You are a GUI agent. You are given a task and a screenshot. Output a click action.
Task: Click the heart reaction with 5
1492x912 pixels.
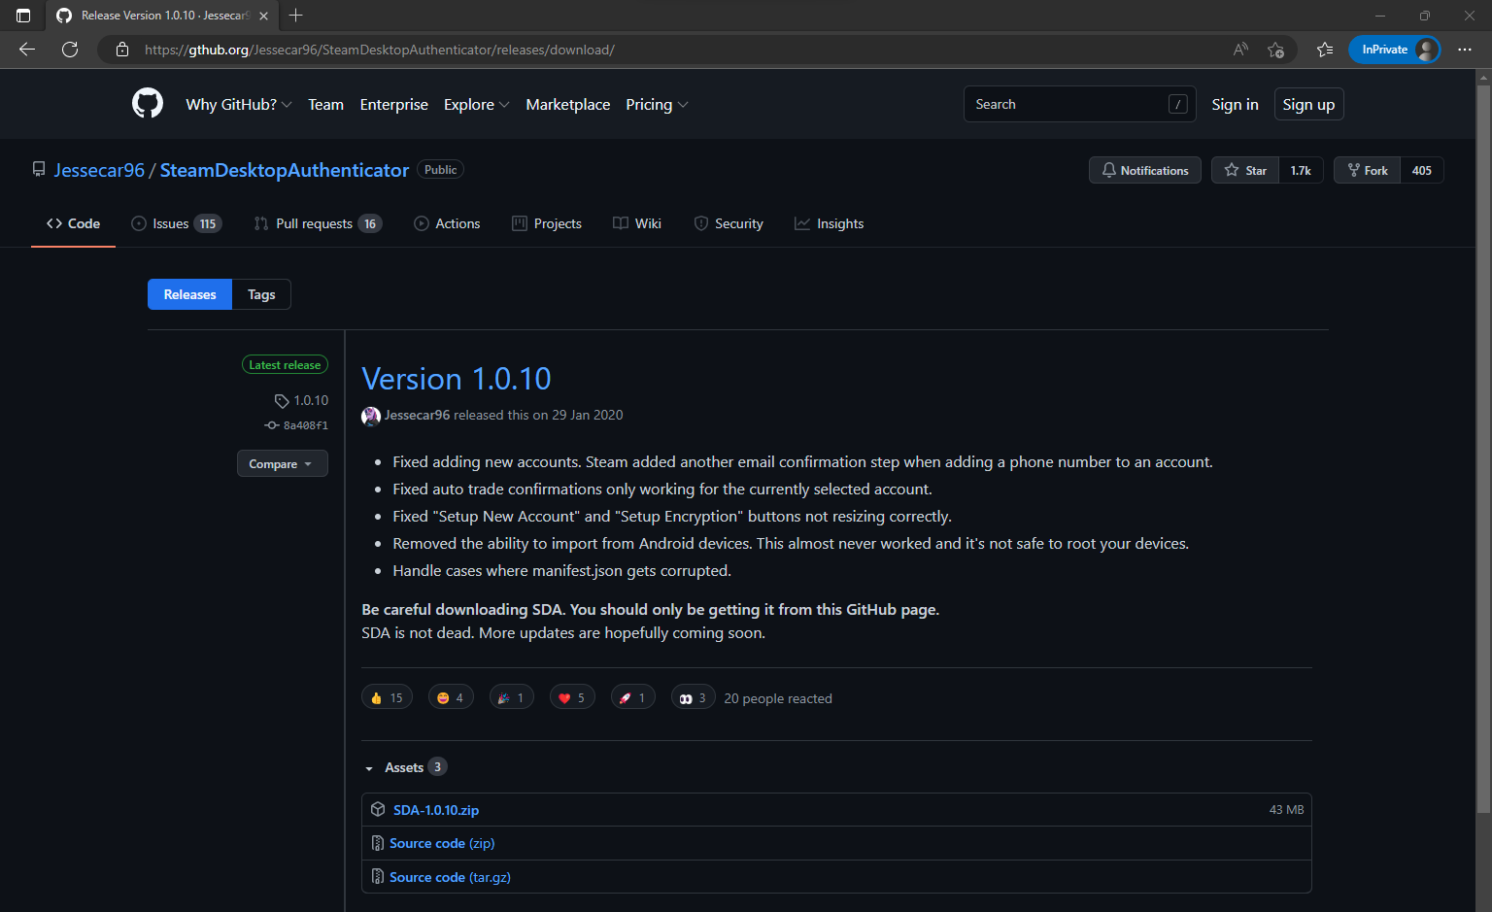coord(572,697)
